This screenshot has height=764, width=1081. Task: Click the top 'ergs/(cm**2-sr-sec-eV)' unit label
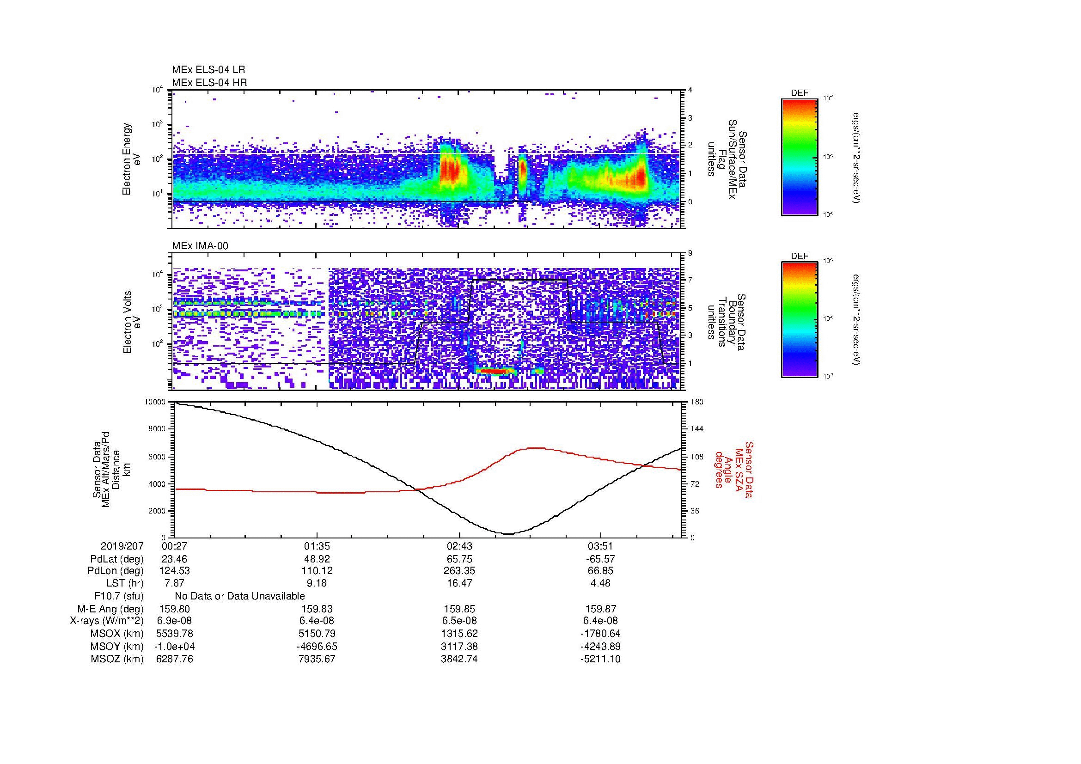tap(856, 157)
